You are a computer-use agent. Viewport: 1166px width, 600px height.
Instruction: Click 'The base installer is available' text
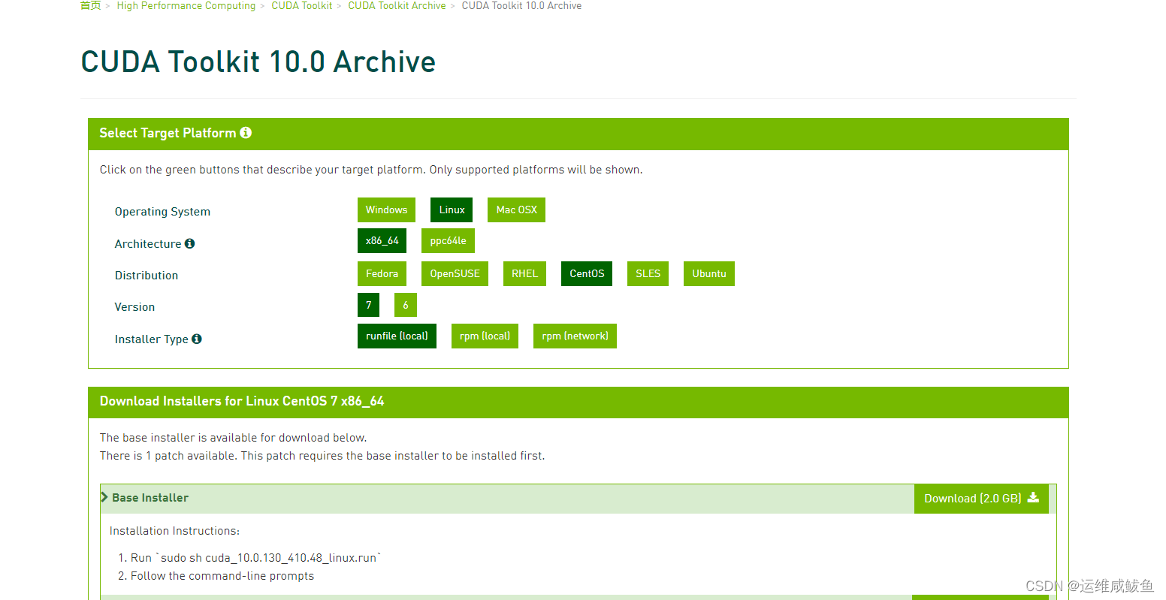pos(233,438)
